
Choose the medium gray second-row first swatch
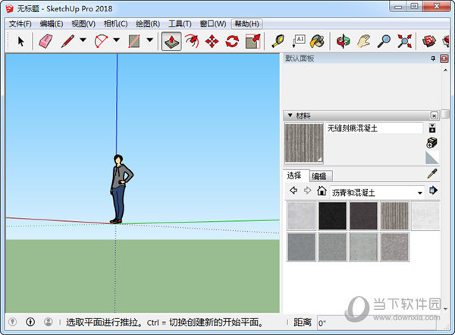click(x=301, y=247)
